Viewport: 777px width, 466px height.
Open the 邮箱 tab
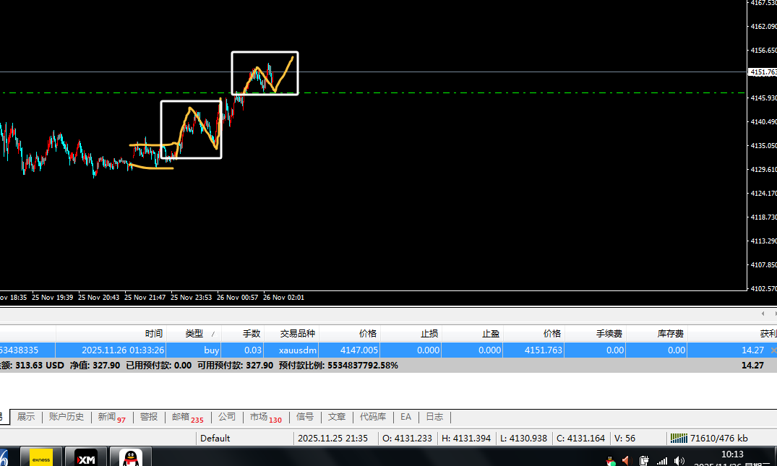[x=186, y=417]
